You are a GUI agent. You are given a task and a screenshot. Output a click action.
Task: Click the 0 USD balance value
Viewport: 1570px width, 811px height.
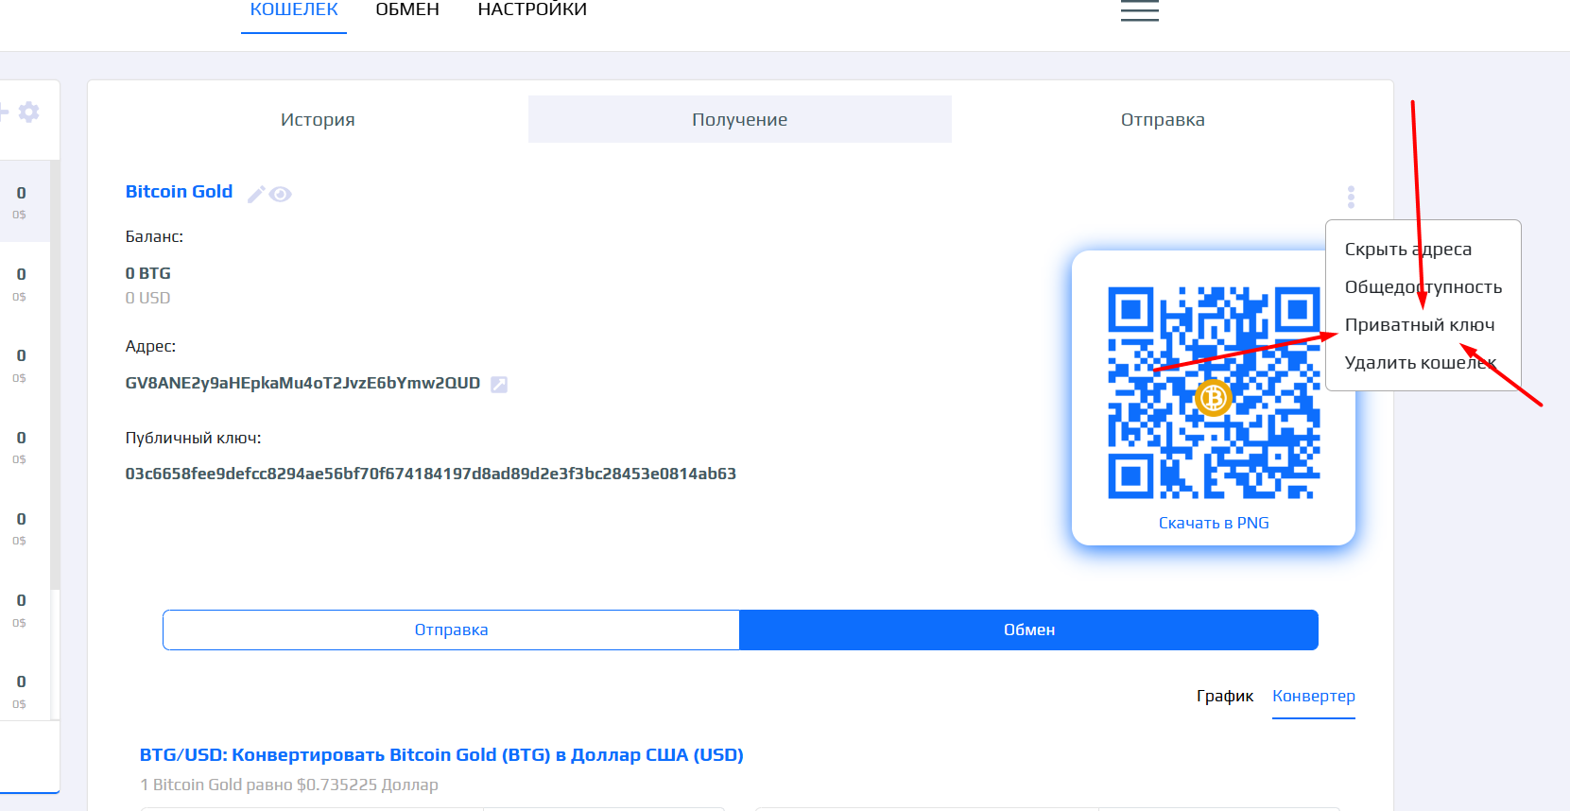(147, 298)
